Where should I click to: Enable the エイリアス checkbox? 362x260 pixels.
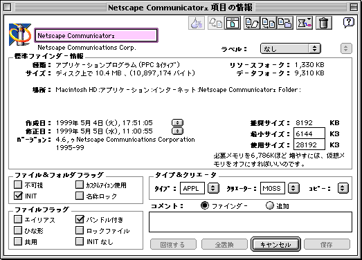(18, 219)
